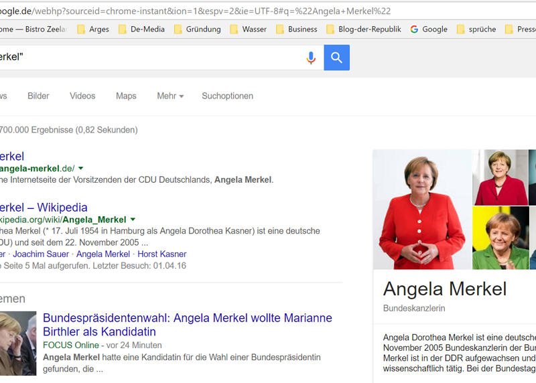The image size is (536, 383).
Task: Expand arrow next to angela-merkel.de URL
Action: (81, 168)
